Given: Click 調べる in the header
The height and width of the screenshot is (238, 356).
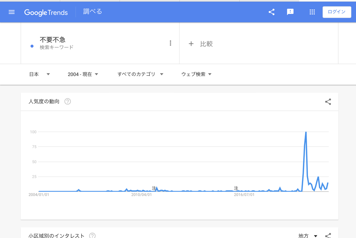Looking at the screenshot, I should tap(92, 12).
